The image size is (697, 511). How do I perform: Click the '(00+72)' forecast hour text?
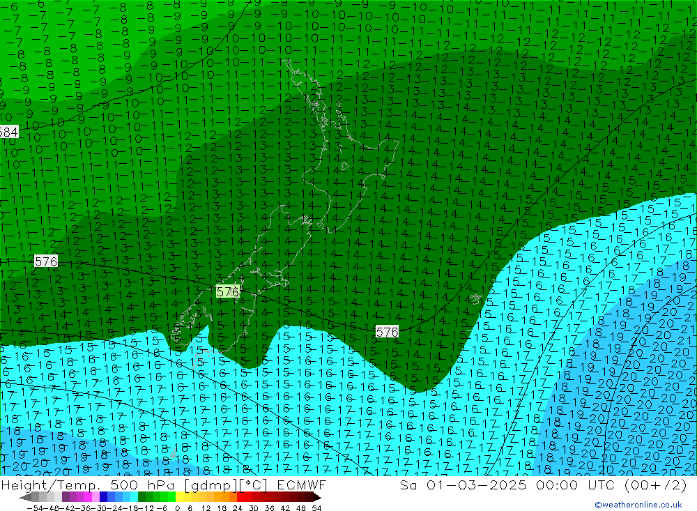(x=655, y=485)
